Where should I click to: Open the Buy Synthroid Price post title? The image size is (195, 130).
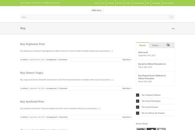point(32,101)
